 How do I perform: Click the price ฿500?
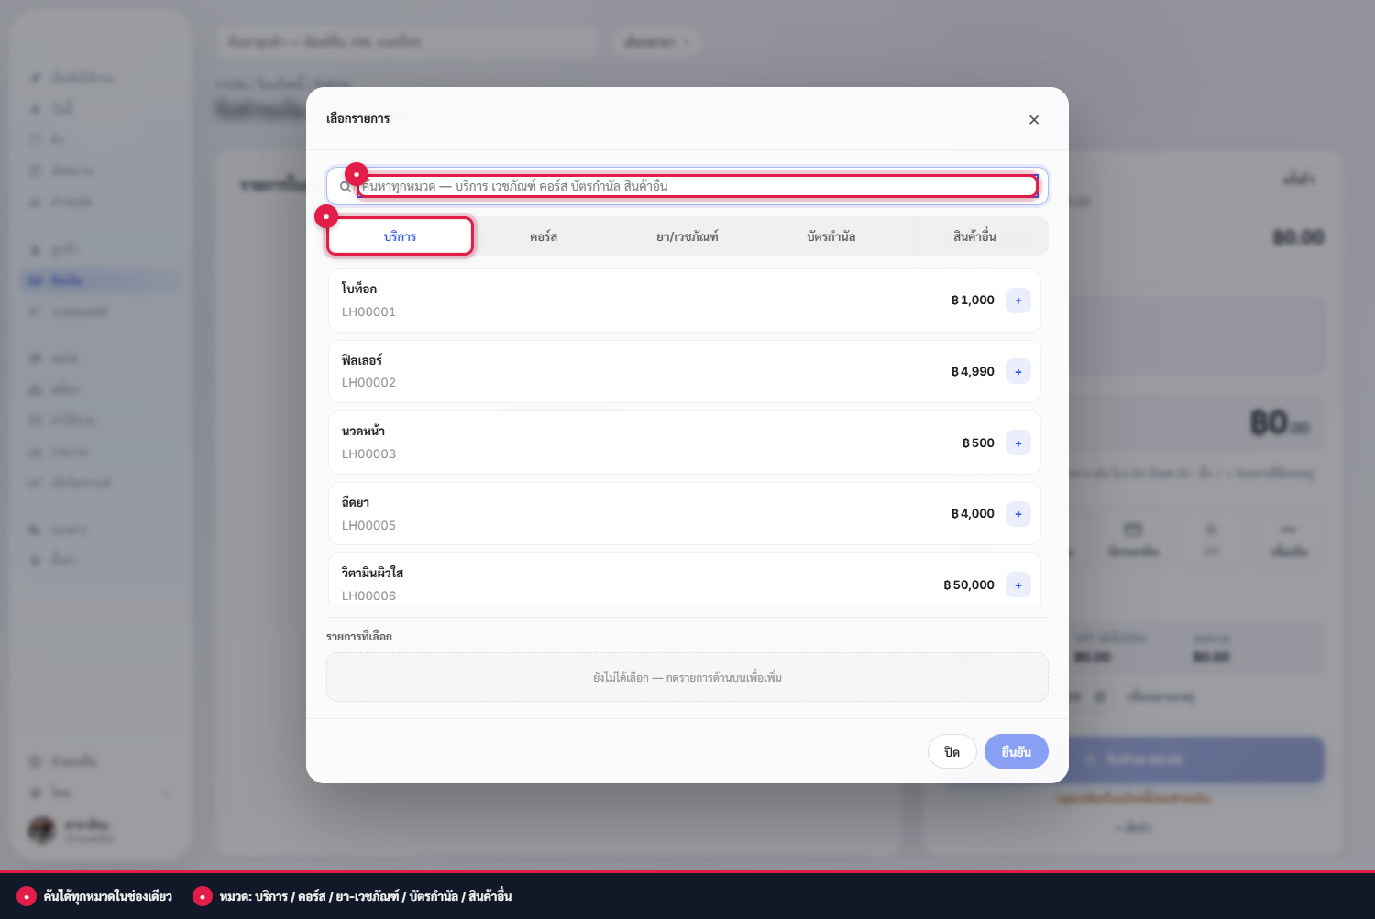point(978,443)
